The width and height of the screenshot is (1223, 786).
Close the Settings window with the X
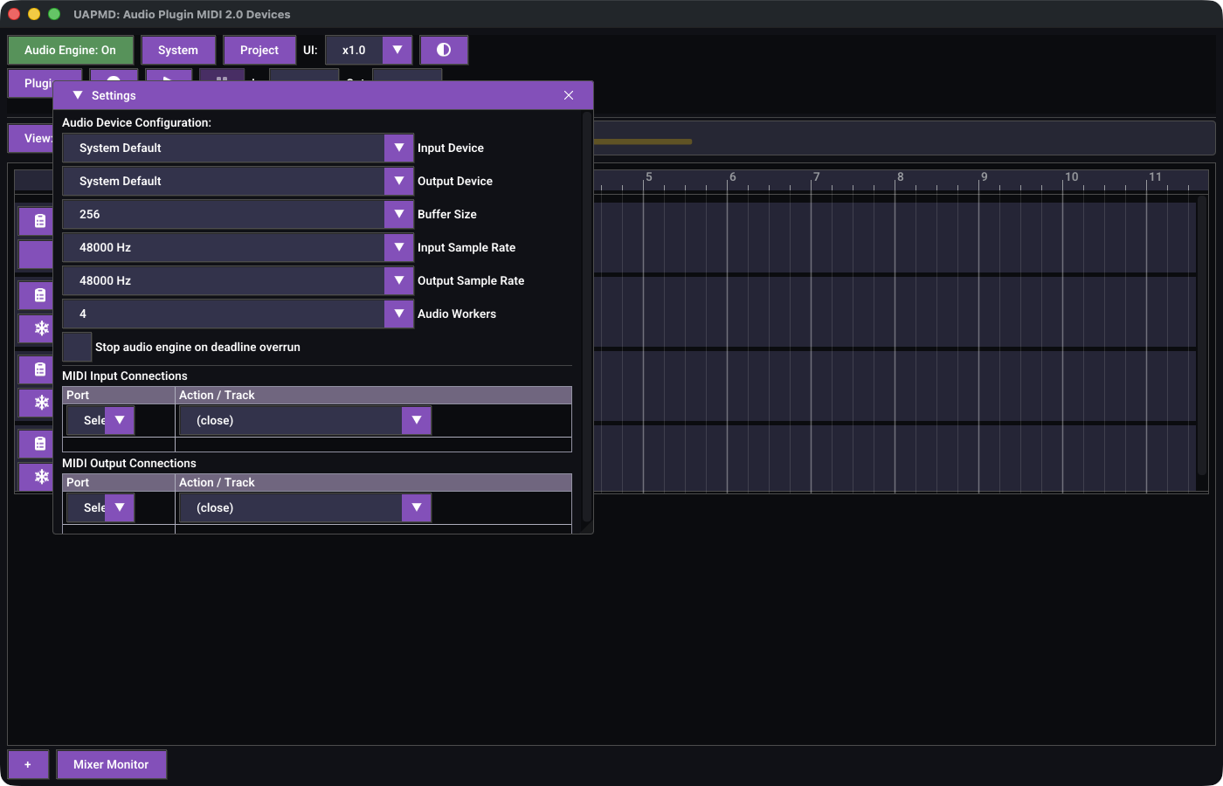tap(569, 95)
